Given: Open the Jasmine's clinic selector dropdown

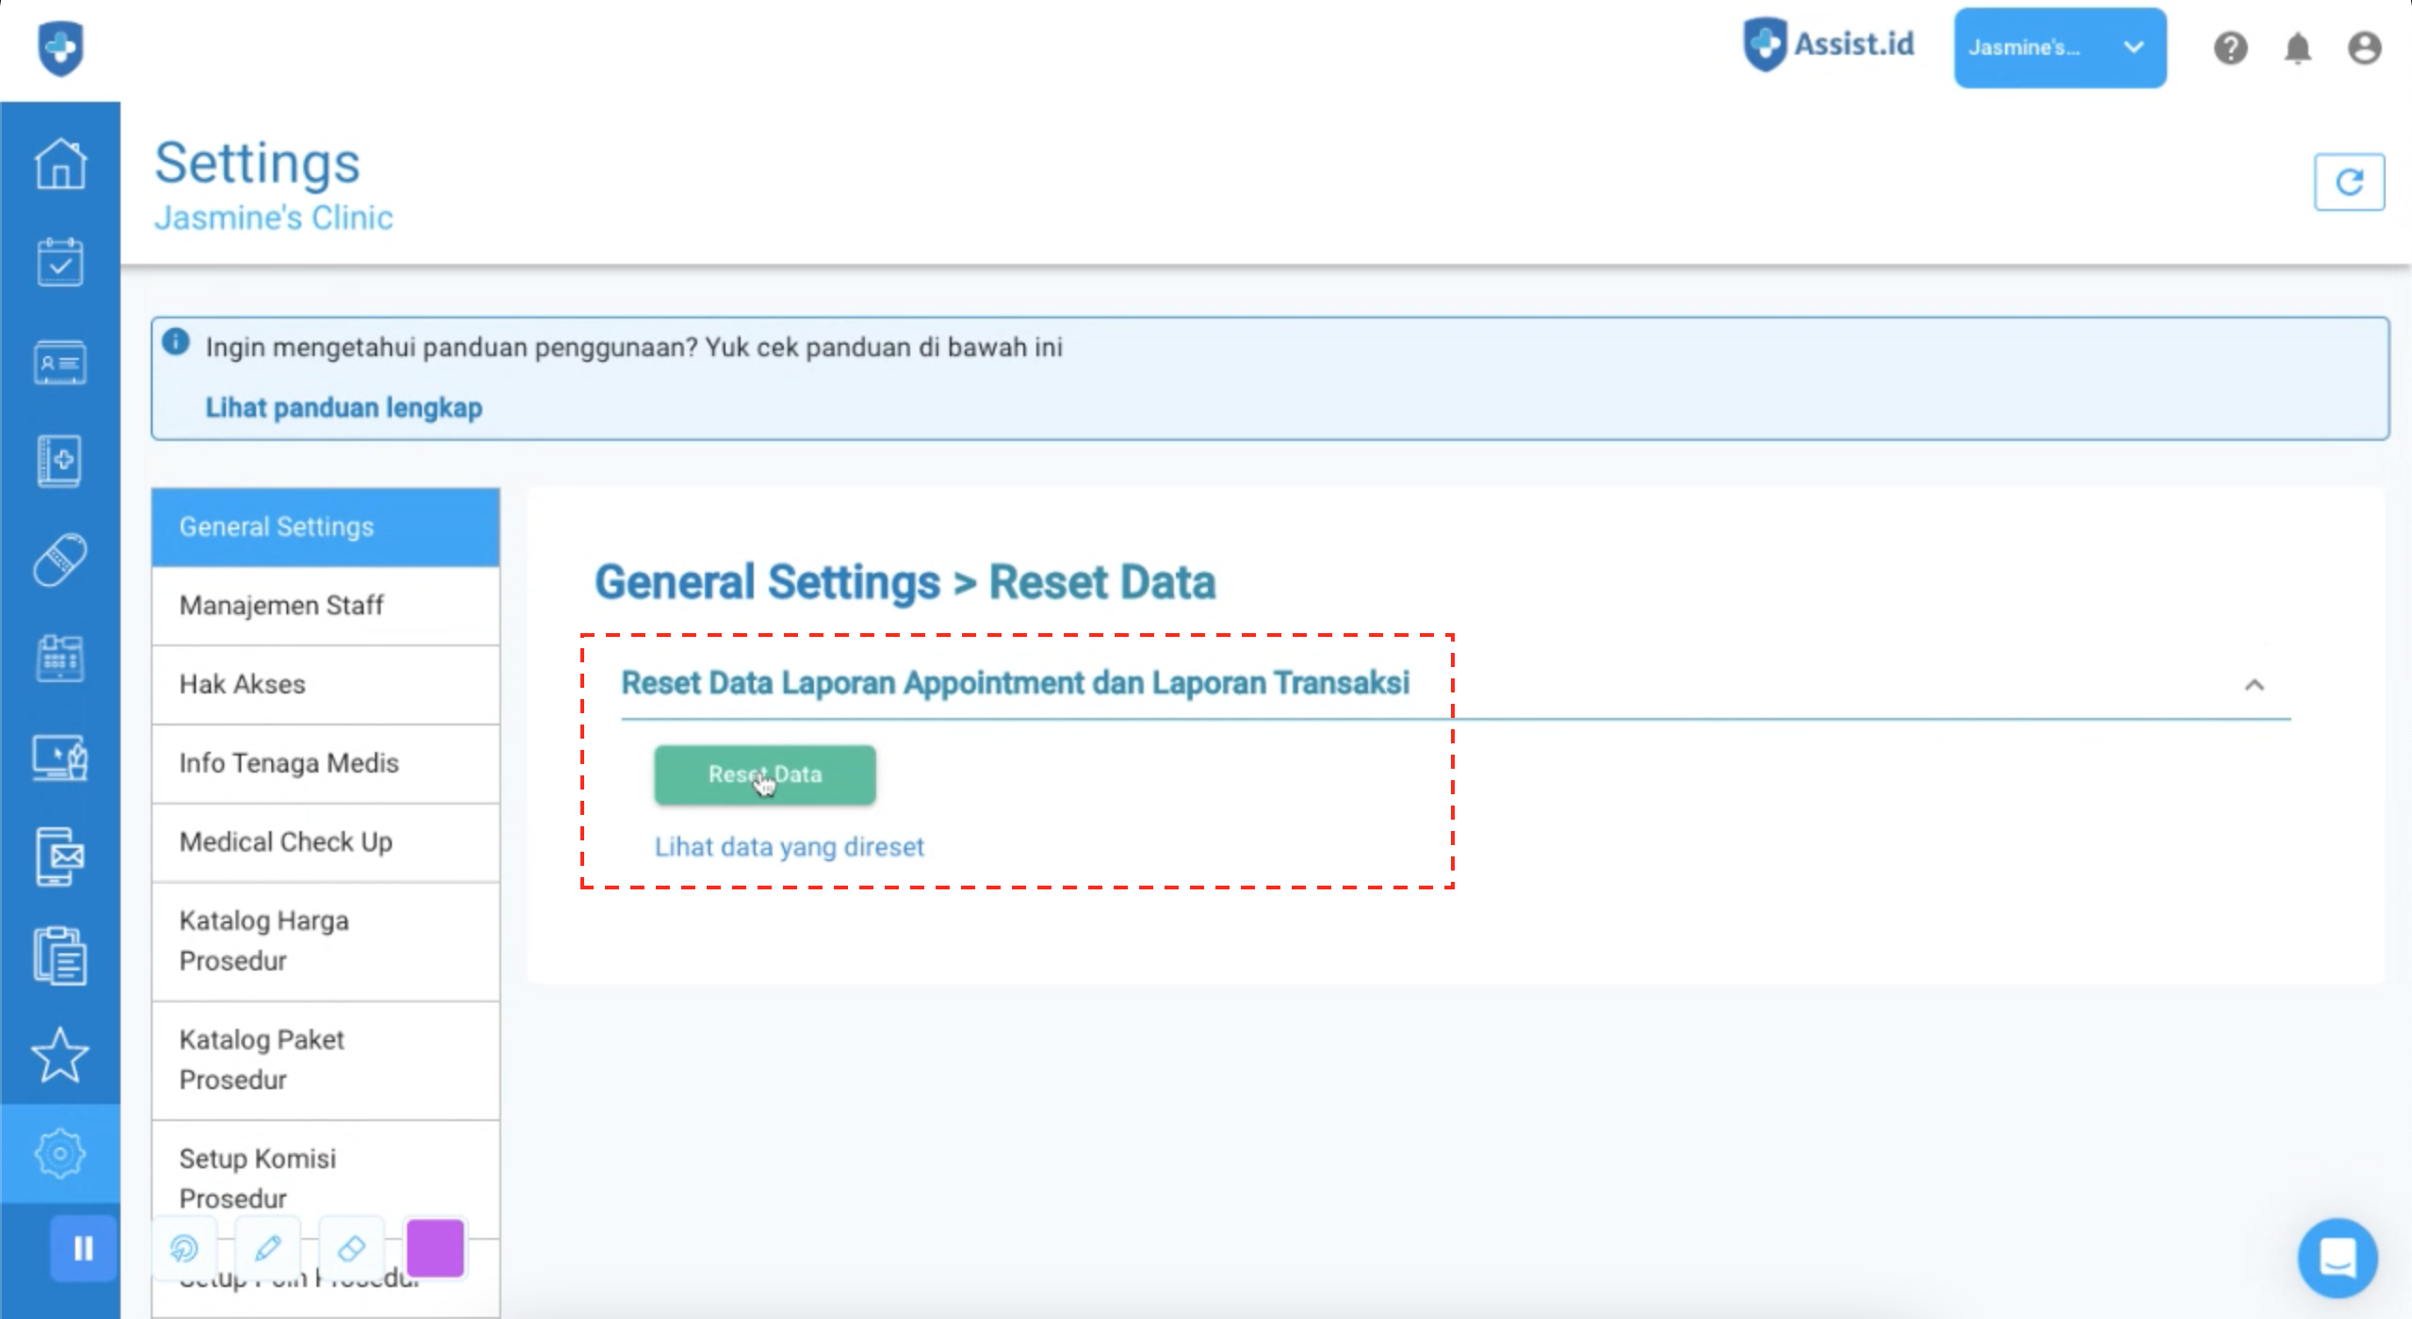Looking at the screenshot, I should point(2060,48).
